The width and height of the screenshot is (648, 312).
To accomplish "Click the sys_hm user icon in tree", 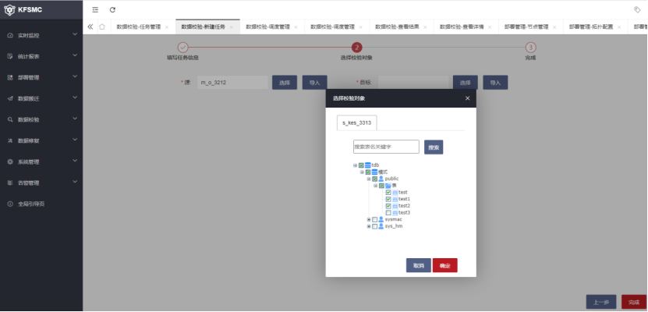I will click(381, 226).
